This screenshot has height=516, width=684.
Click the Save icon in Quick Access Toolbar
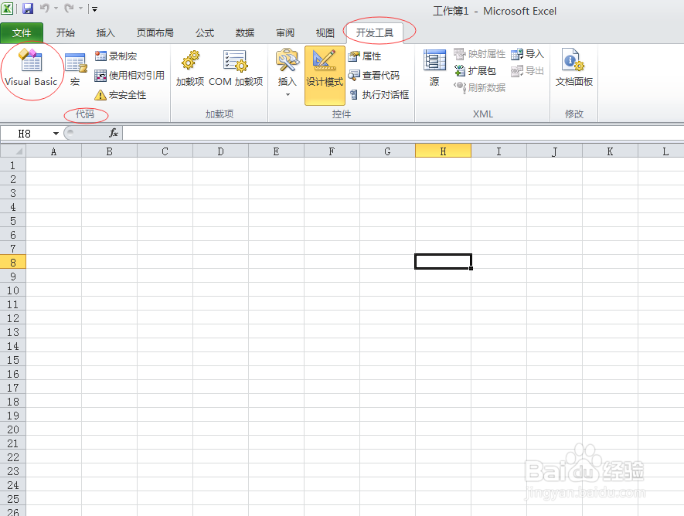coord(28,8)
